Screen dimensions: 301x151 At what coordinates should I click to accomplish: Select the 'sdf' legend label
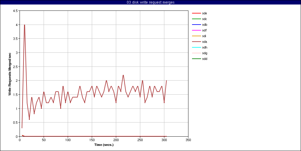click(x=204, y=30)
